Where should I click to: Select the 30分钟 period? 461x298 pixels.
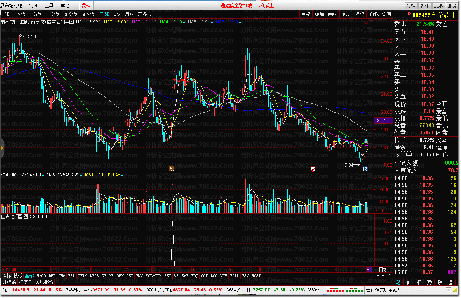tap(71, 15)
